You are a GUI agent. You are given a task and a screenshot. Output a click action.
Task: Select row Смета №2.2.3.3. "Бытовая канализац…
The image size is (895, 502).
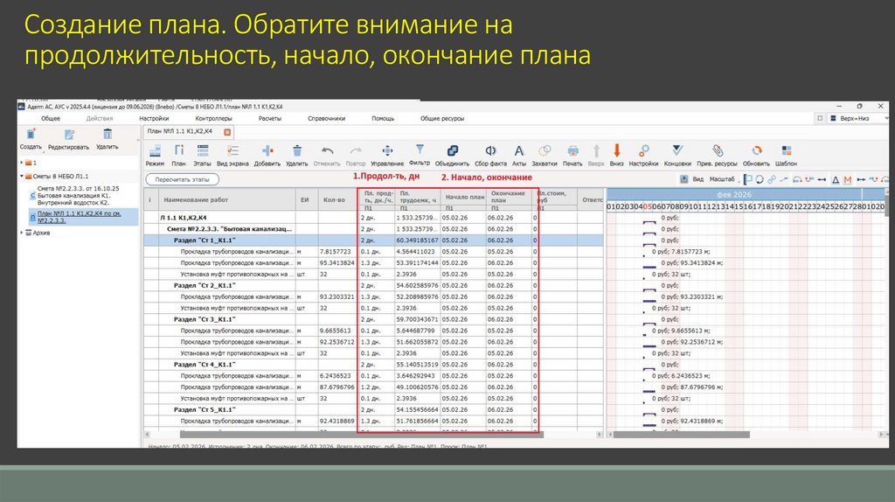[x=373, y=229]
